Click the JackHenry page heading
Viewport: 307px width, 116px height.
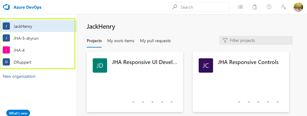coord(101,27)
